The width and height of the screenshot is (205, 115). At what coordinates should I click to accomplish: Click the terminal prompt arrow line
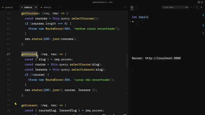(x=133, y=21)
